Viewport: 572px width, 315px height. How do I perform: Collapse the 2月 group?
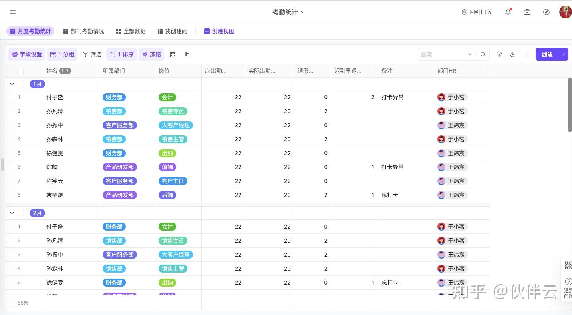12,213
